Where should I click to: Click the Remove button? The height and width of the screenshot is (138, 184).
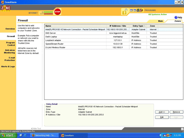pyautogui.click(x=176, y=112)
